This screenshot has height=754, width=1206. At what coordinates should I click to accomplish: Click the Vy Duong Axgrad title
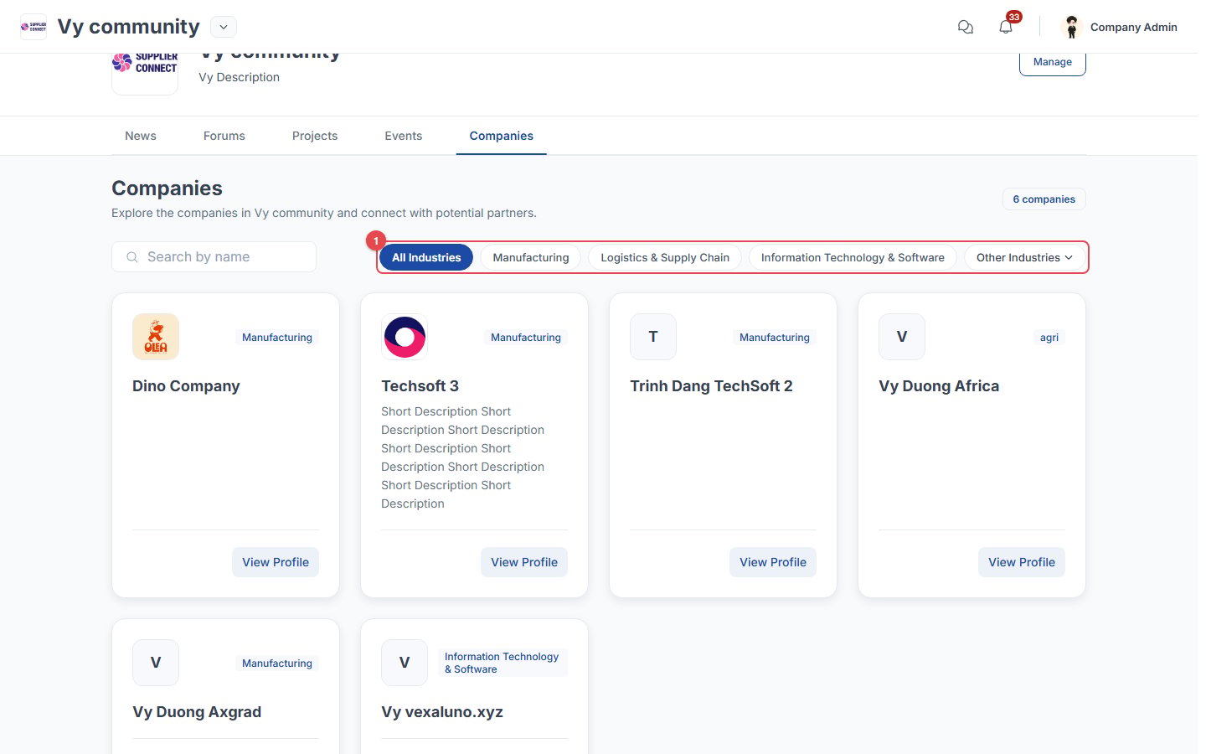197,712
